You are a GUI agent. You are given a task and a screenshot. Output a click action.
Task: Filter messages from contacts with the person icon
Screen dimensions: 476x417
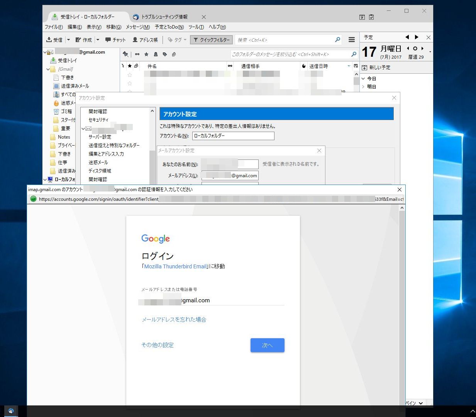click(x=156, y=54)
